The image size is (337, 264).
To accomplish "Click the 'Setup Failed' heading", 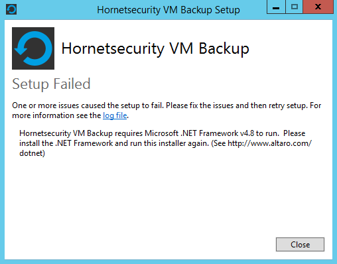I will pos(51,84).
